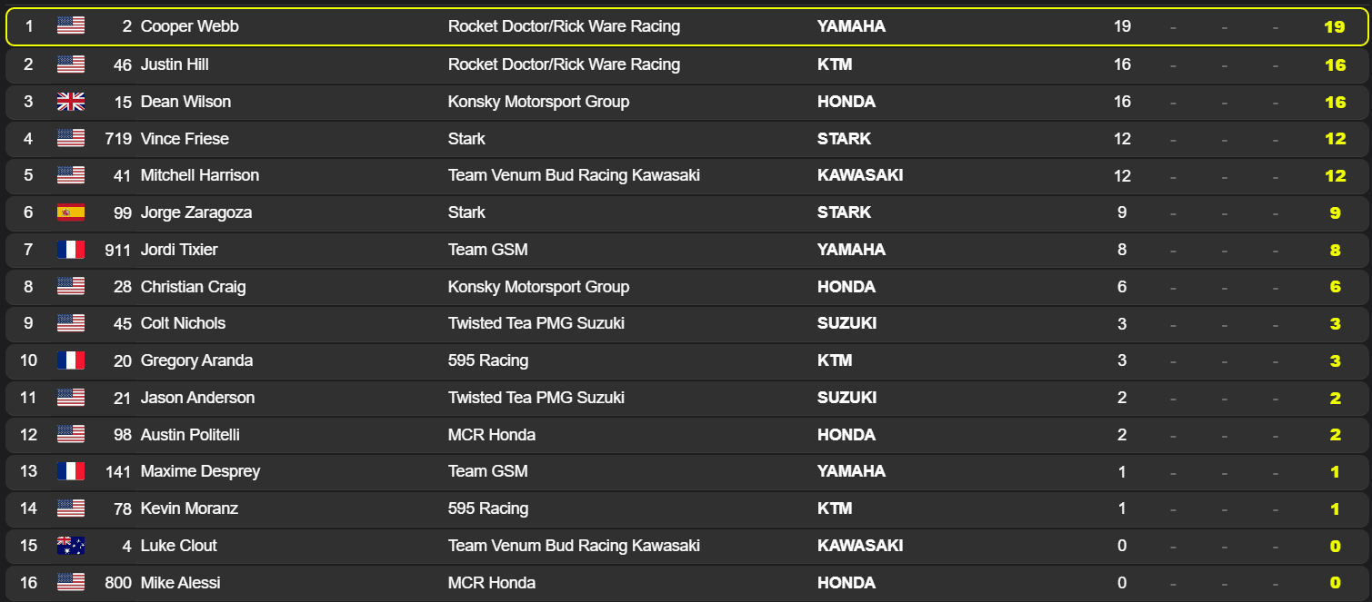Click race number 800 for Mike Alessi
Viewport: 1372px width, 602px height.
[118, 583]
